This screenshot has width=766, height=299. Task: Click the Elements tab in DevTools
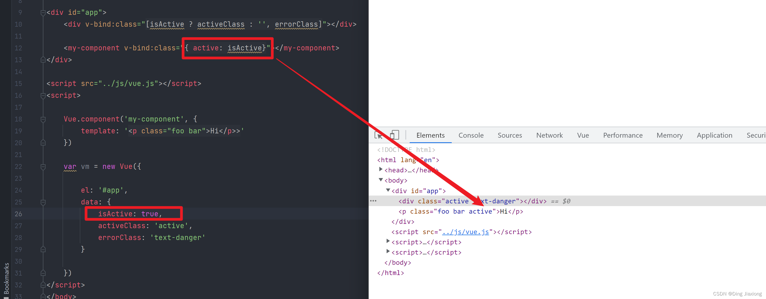(x=430, y=135)
